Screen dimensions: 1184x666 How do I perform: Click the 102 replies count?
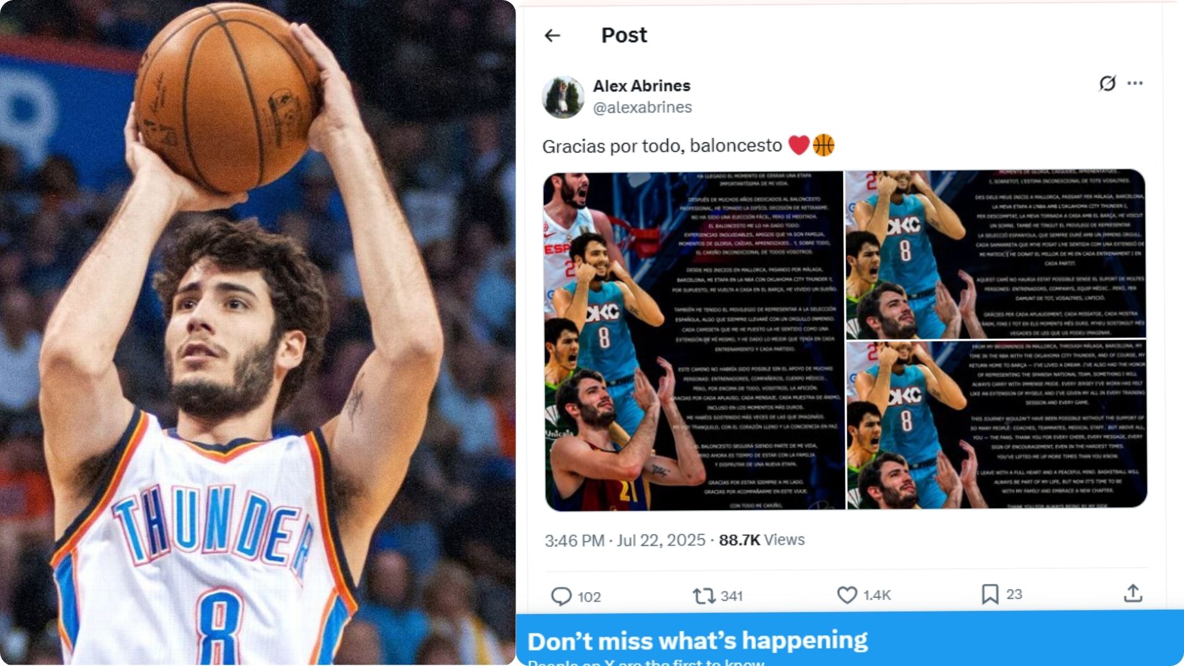tap(589, 597)
